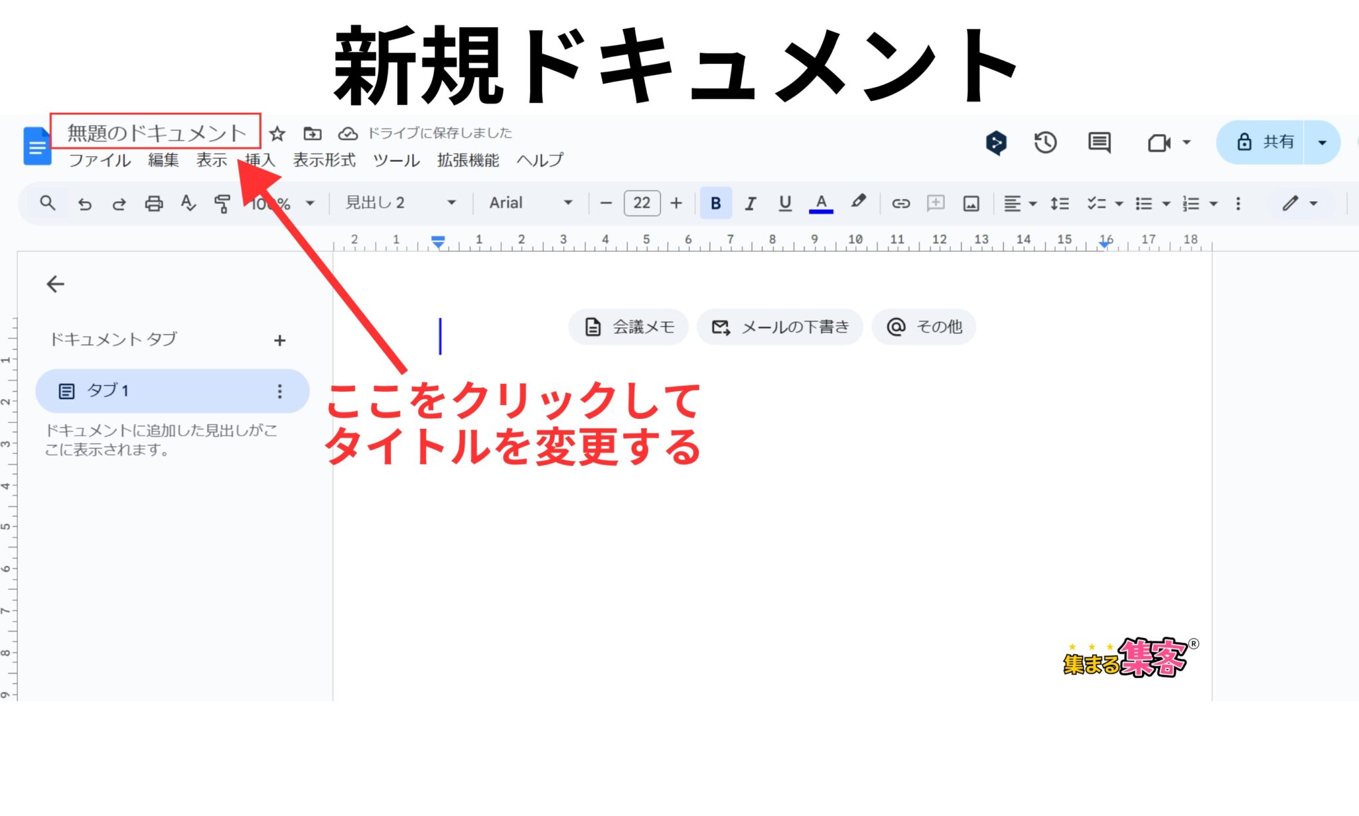This screenshot has width=1359, height=816.
Task: Open the text color picker
Action: pos(821,203)
